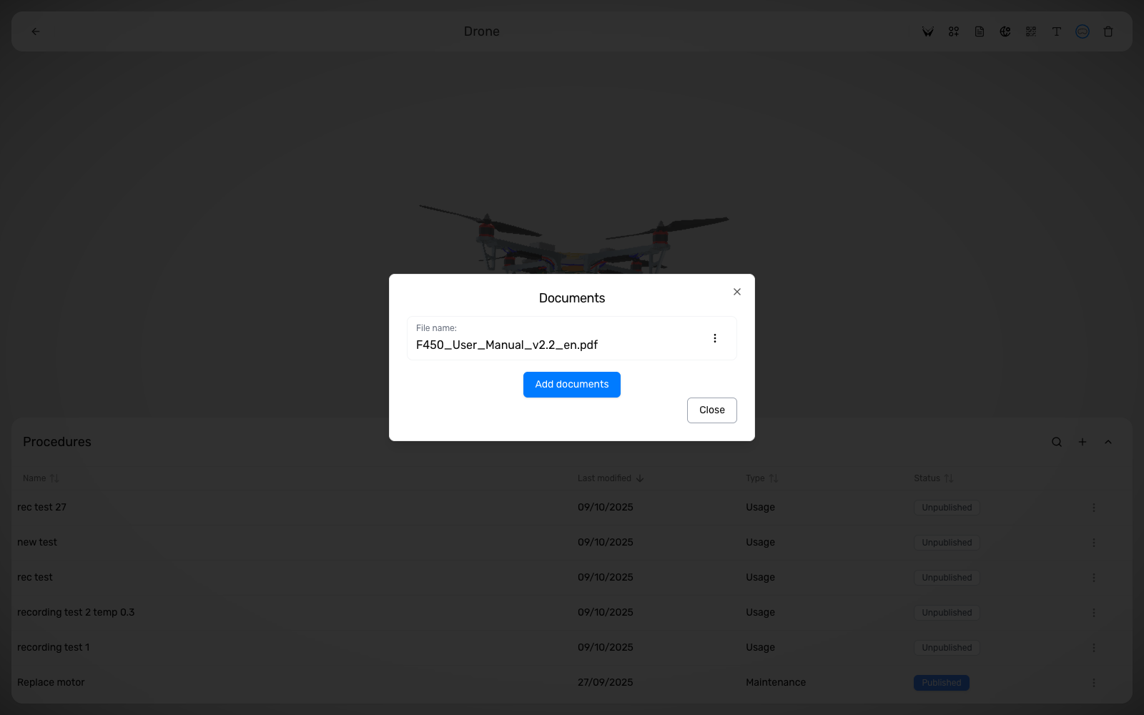The width and height of the screenshot is (1144, 715).
Task: Click the W-shaped logo icon in top toolbar
Action: point(928,31)
